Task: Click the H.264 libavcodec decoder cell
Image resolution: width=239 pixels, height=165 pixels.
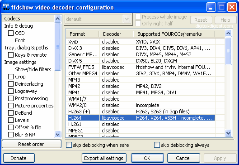Action: [117, 118]
